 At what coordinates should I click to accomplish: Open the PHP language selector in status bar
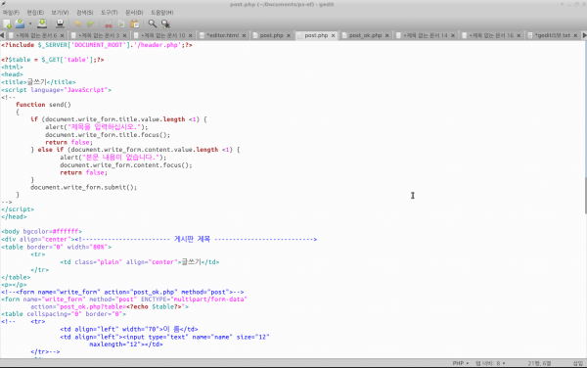tap(460, 363)
